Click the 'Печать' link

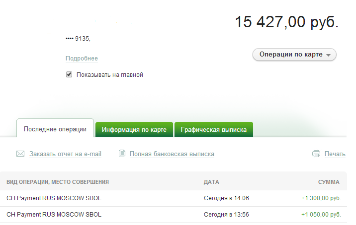click(x=335, y=154)
